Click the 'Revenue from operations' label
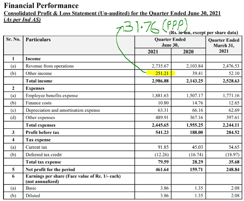244x201 pixels. pos(50,66)
